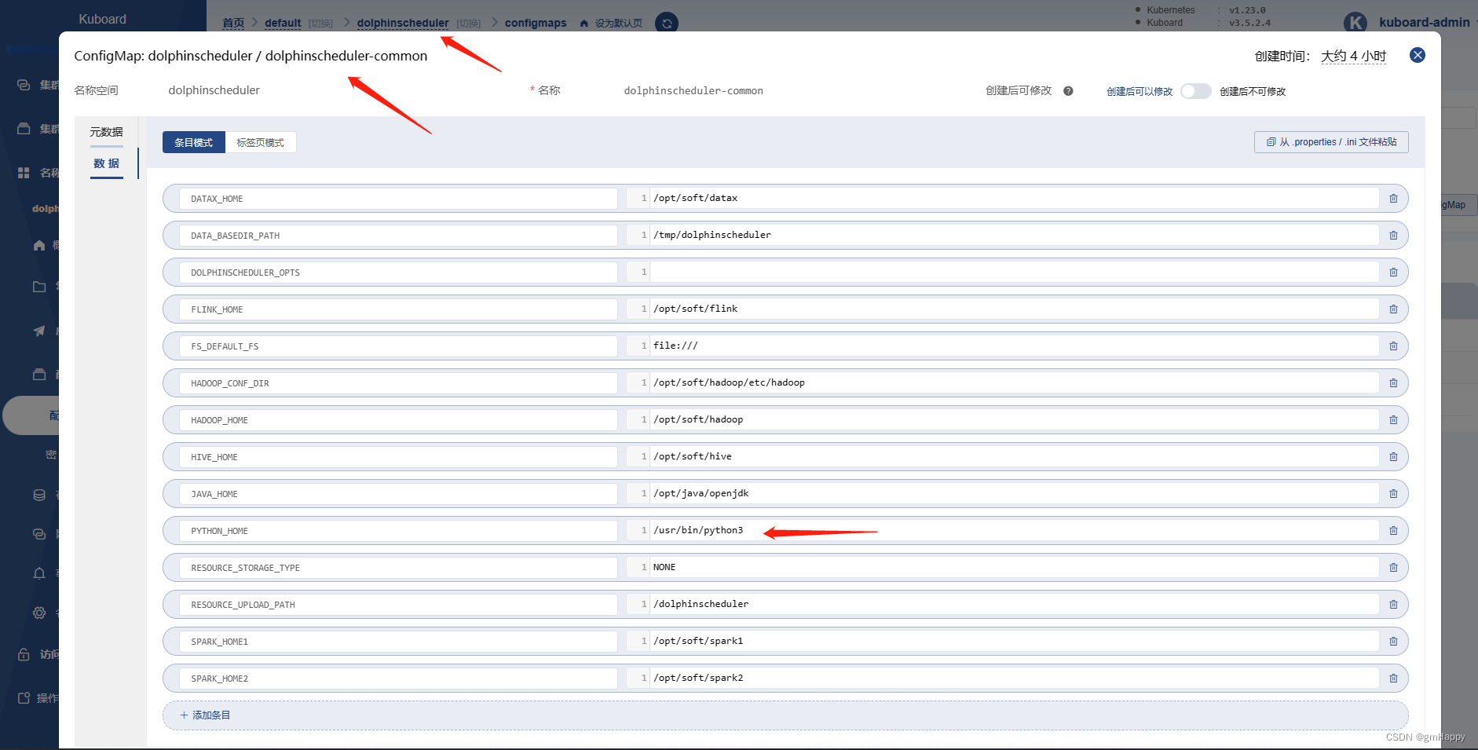Click the refresh icon in the breadcrumb bar
This screenshot has width=1478, height=750.
(667, 24)
